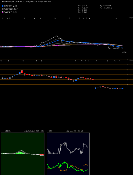This screenshot has height=175, width=133.
Task: Open the MACD indicator chart panel
Action: [23, 154]
